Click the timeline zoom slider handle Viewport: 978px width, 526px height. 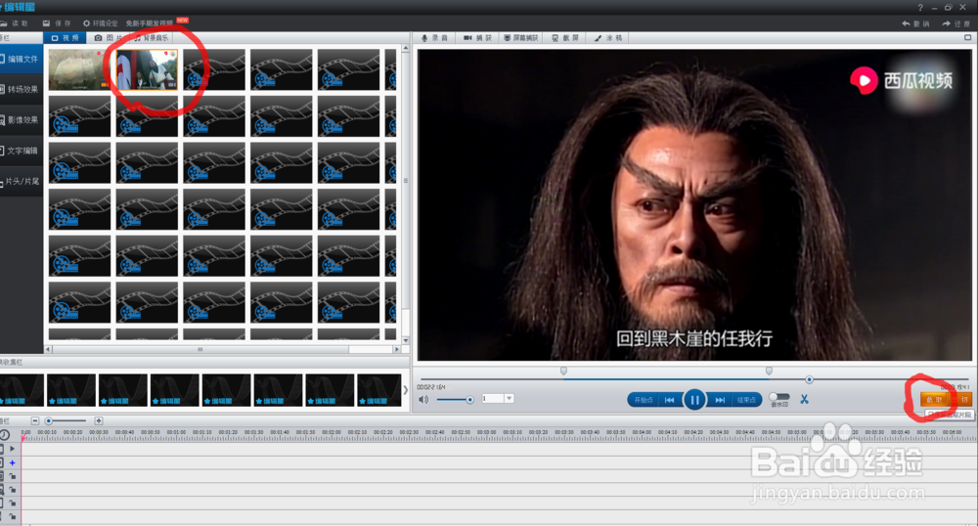click(x=48, y=420)
